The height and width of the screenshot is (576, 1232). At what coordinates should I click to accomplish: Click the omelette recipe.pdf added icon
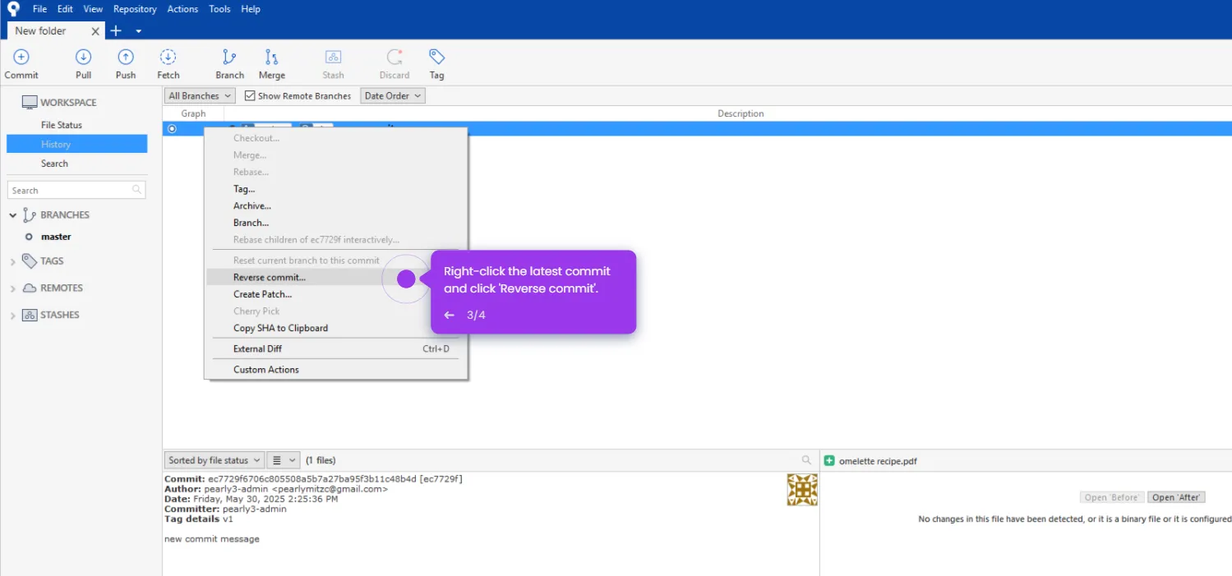point(829,461)
